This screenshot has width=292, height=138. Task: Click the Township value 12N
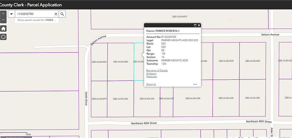(x=164, y=64)
